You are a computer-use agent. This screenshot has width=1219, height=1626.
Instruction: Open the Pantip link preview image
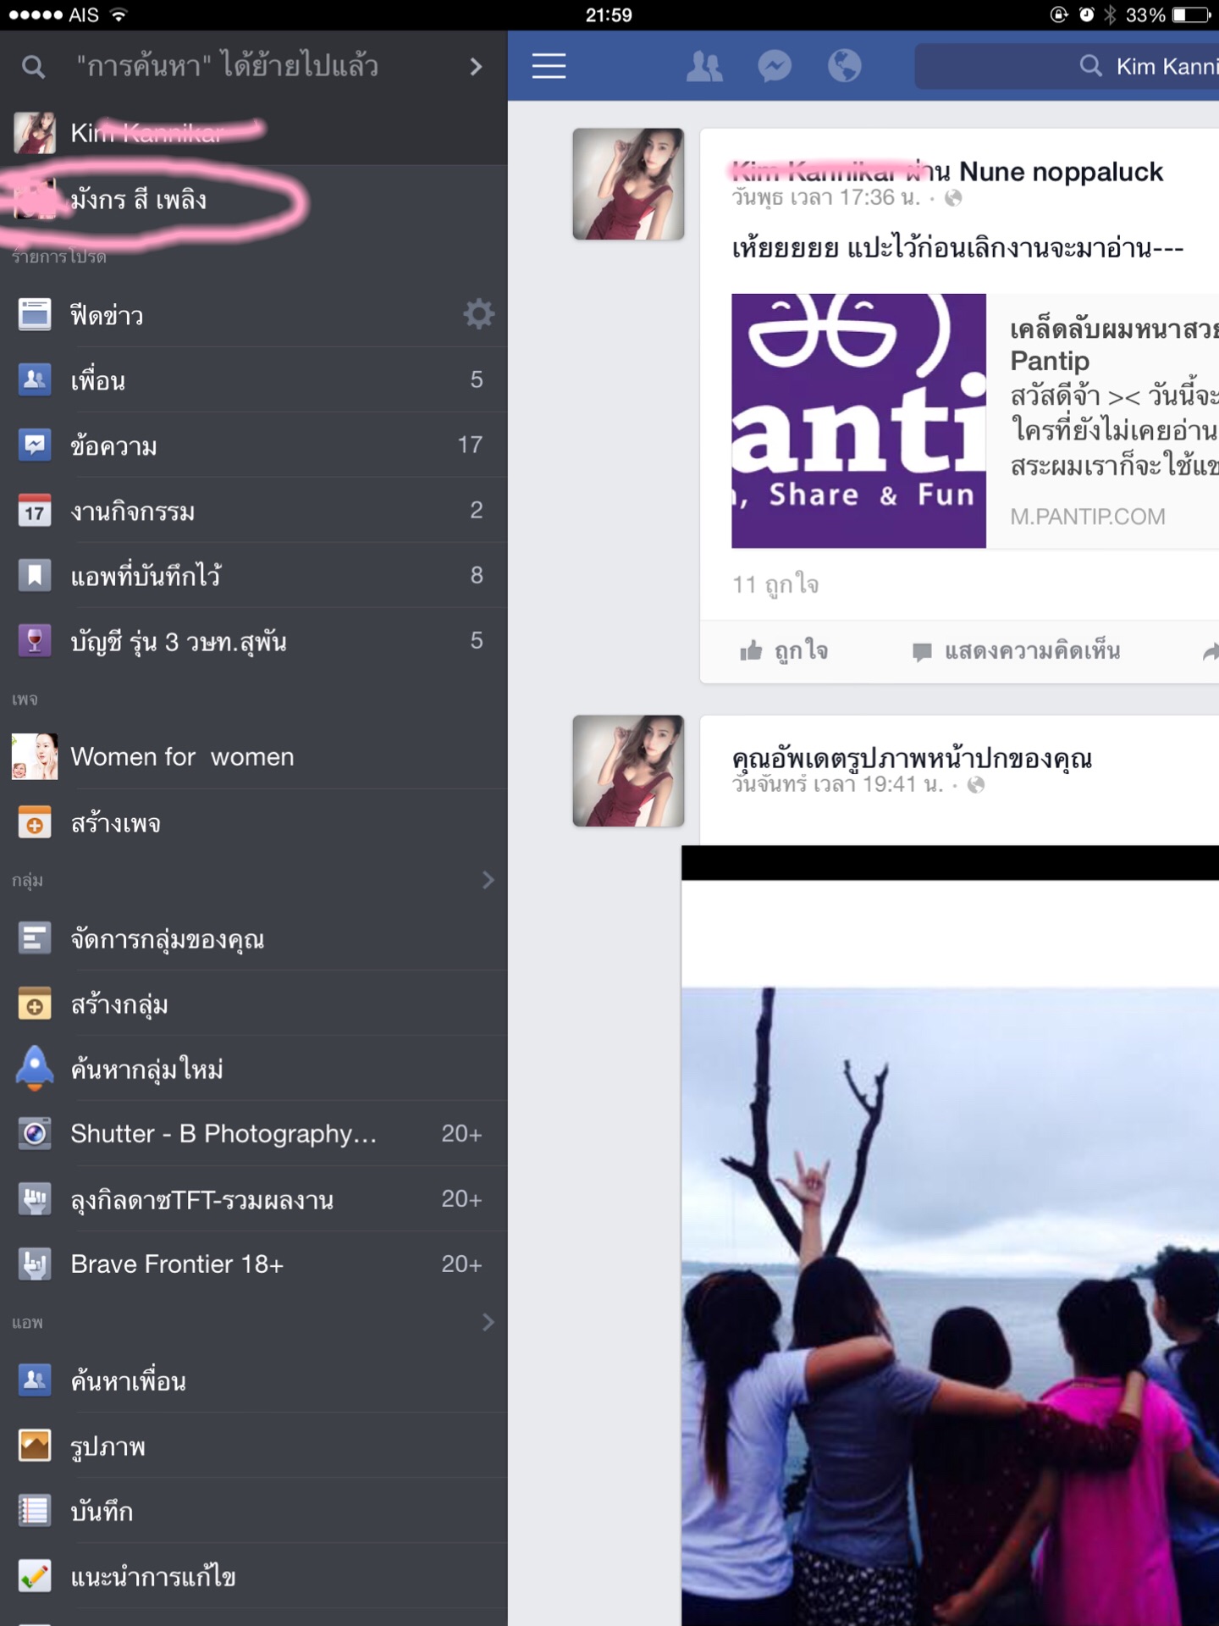[x=858, y=421]
